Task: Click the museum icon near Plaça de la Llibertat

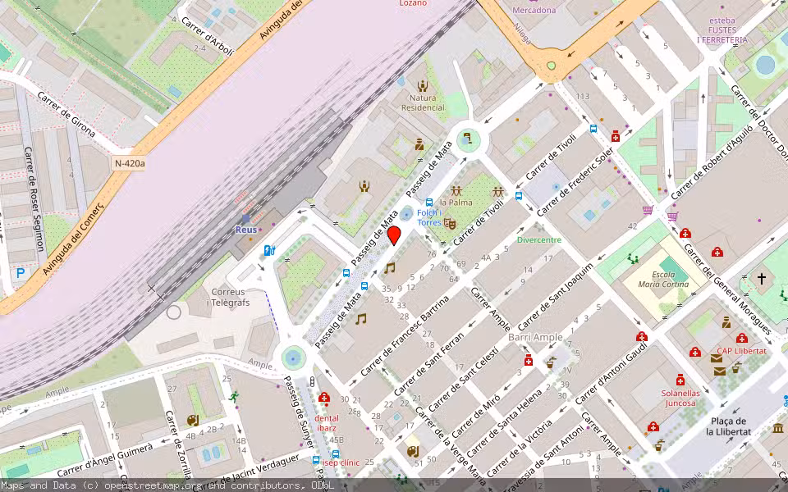Action: (x=778, y=428)
